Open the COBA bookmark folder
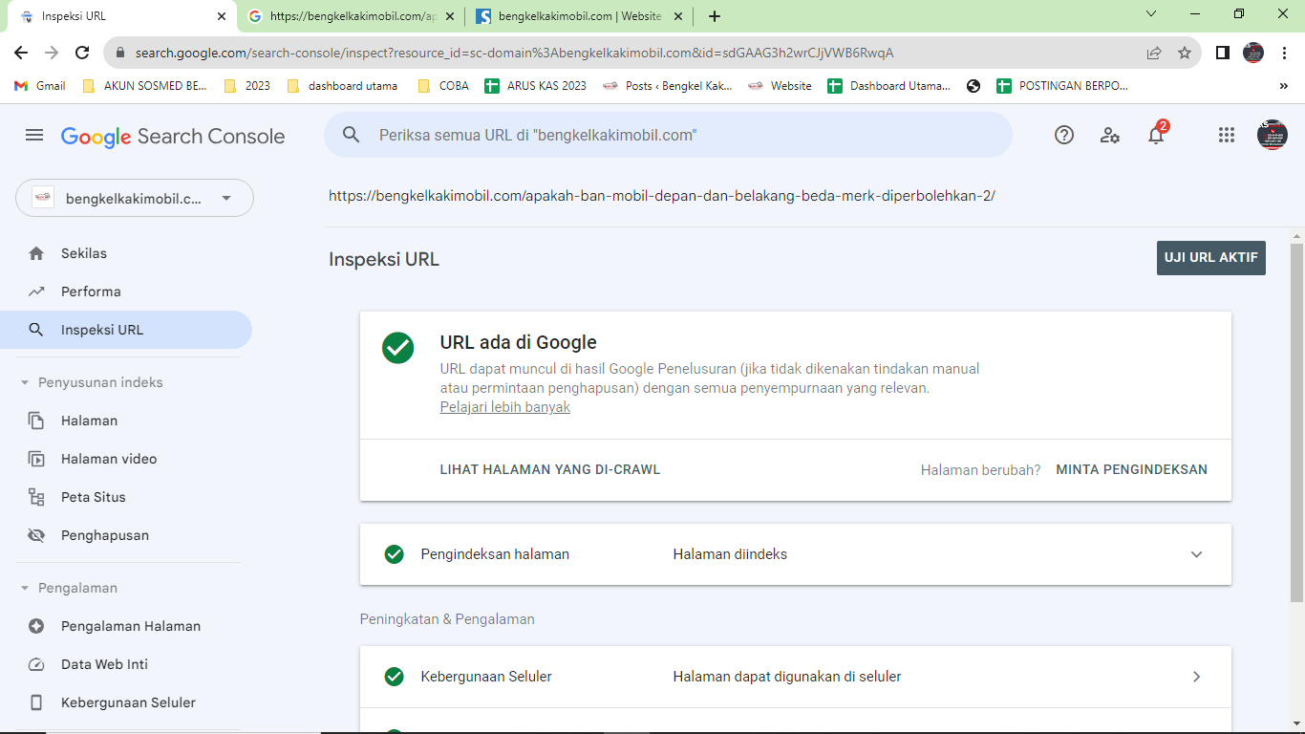The width and height of the screenshot is (1305, 734). 443,86
